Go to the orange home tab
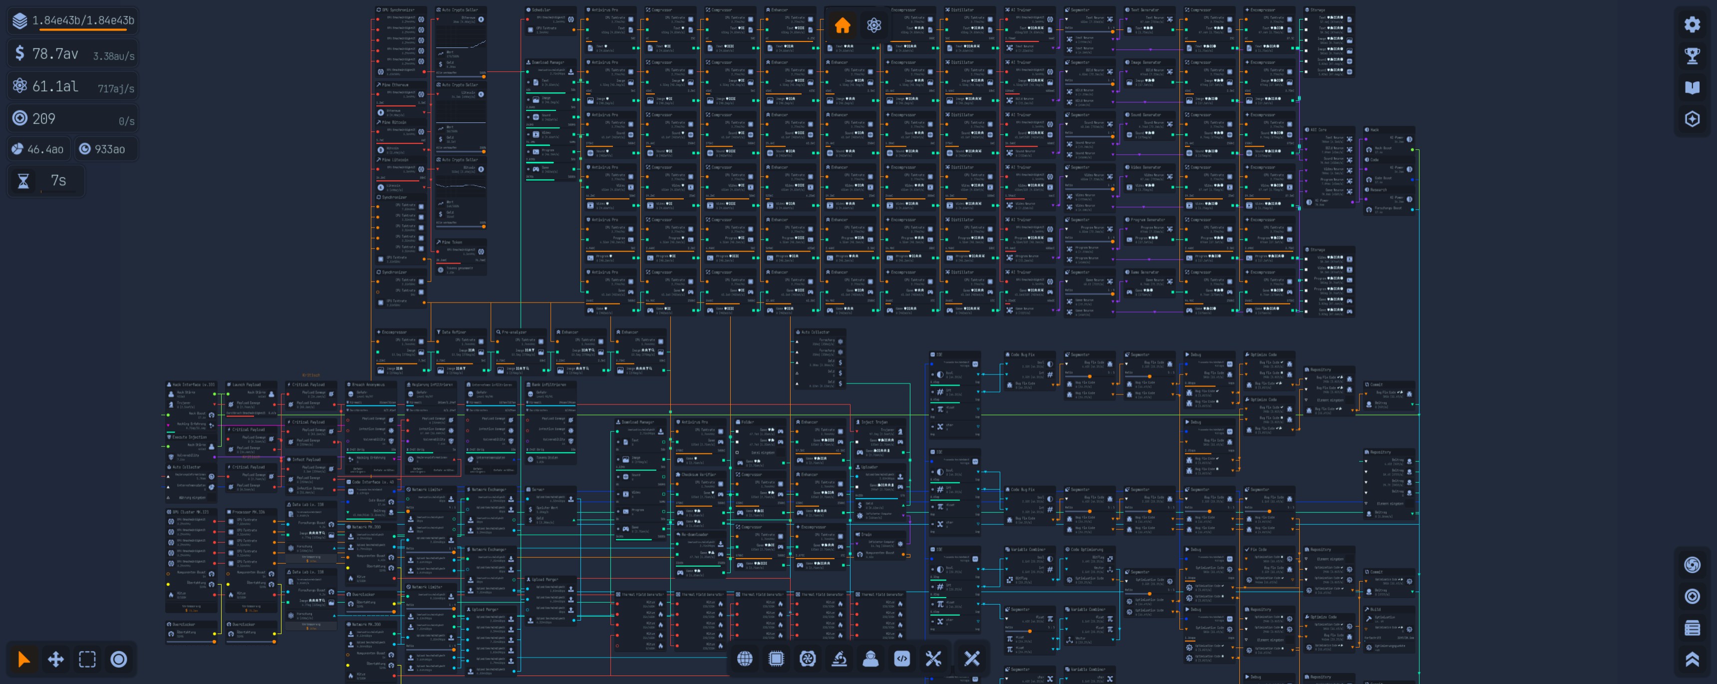The image size is (1717, 684). click(x=843, y=25)
